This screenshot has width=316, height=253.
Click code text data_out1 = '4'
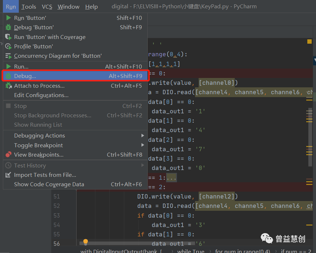pyautogui.click(x=178, y=130)
